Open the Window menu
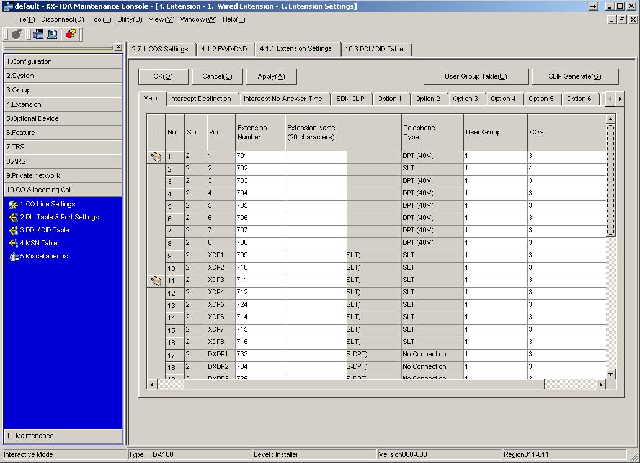640x463 pixels. click(x=198, y=20)
